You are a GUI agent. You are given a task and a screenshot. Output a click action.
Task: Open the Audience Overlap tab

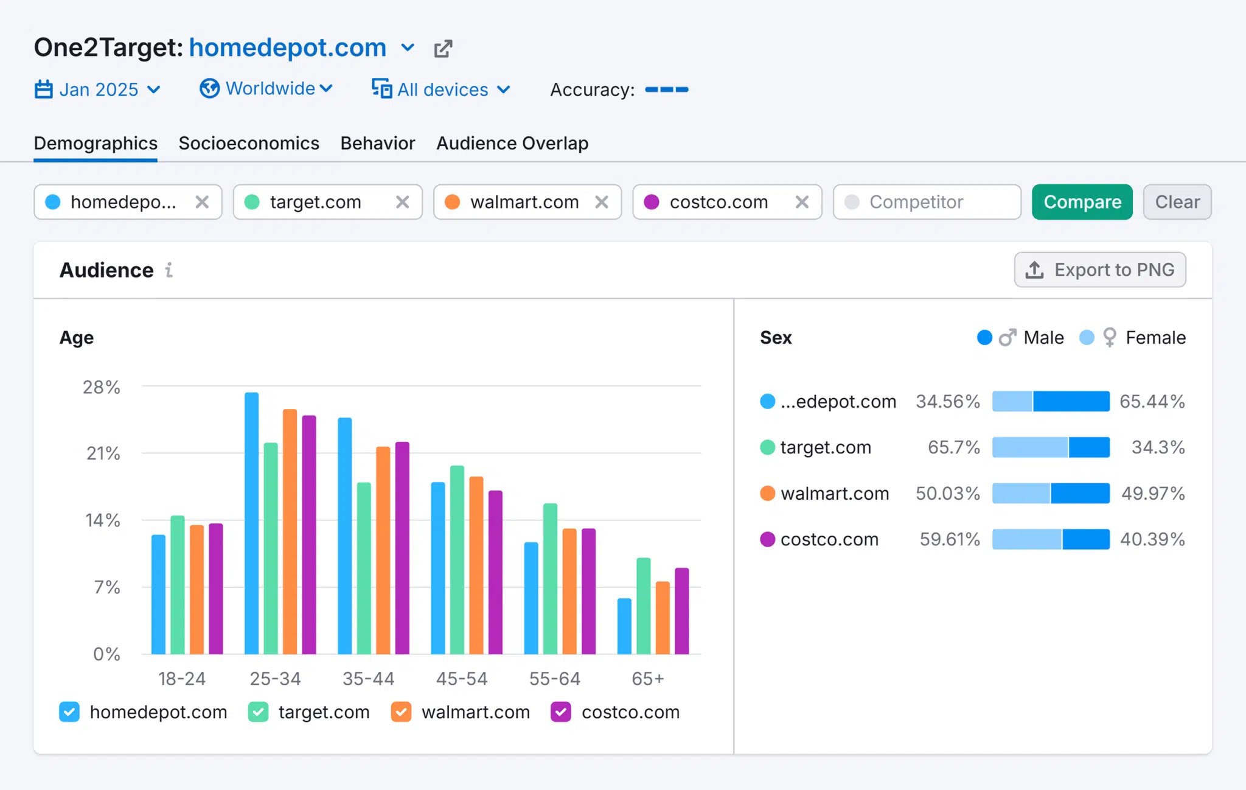coord(512,143)
